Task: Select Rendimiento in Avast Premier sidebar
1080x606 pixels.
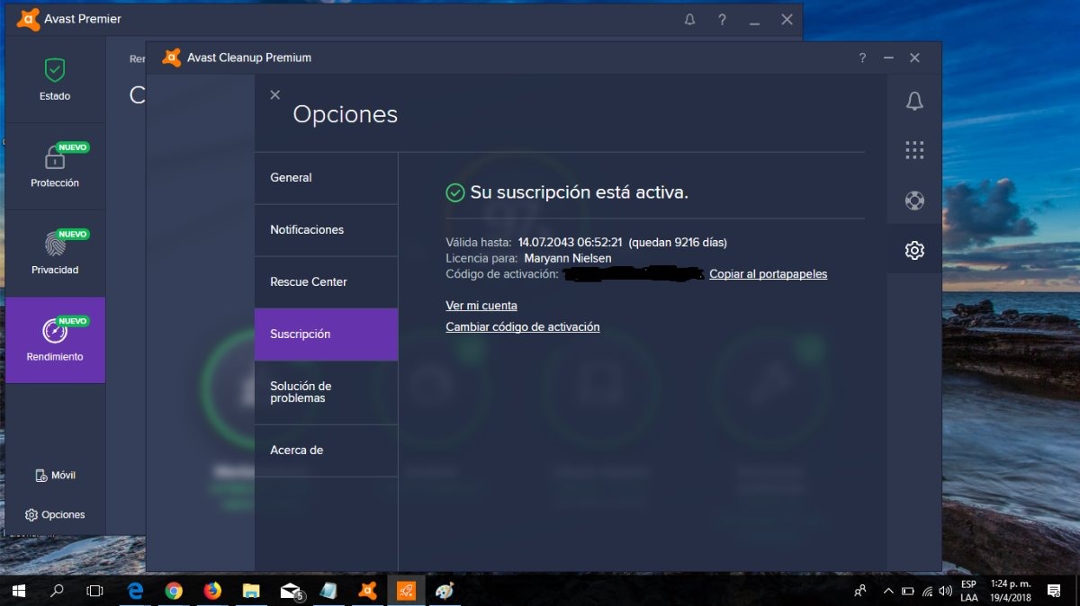Action: point(55,340)
